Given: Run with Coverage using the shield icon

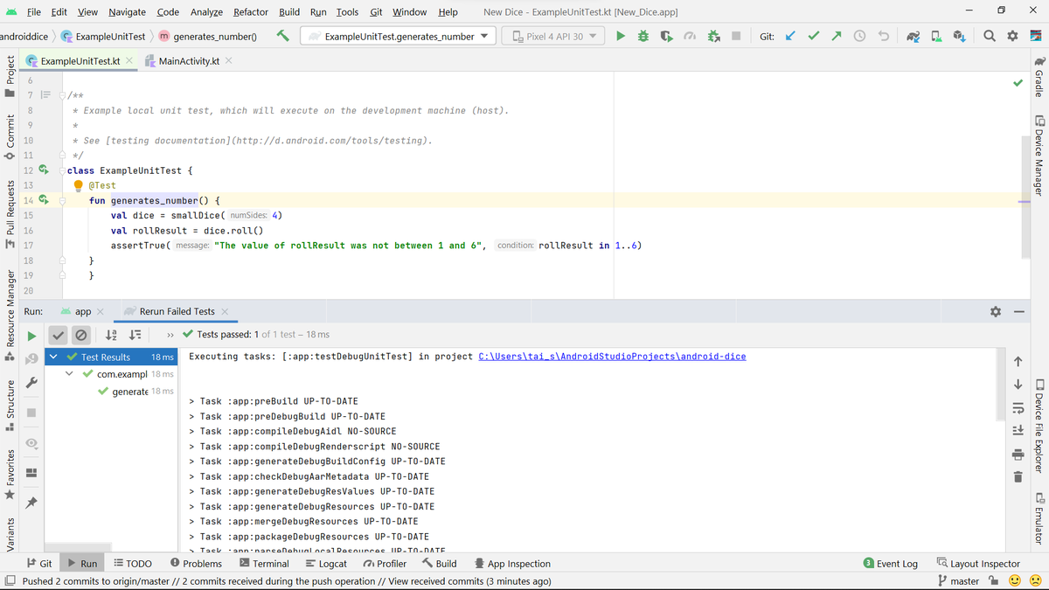Looking at the screenshot, I should click(666, 36).
